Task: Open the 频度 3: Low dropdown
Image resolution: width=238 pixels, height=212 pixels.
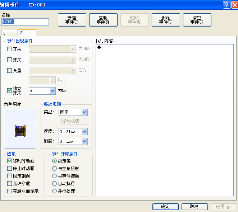Action: coord(73,141)
